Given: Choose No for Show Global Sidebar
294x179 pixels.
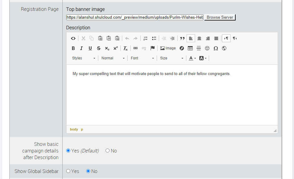Looking at the screenshot, I should point(88,171).
